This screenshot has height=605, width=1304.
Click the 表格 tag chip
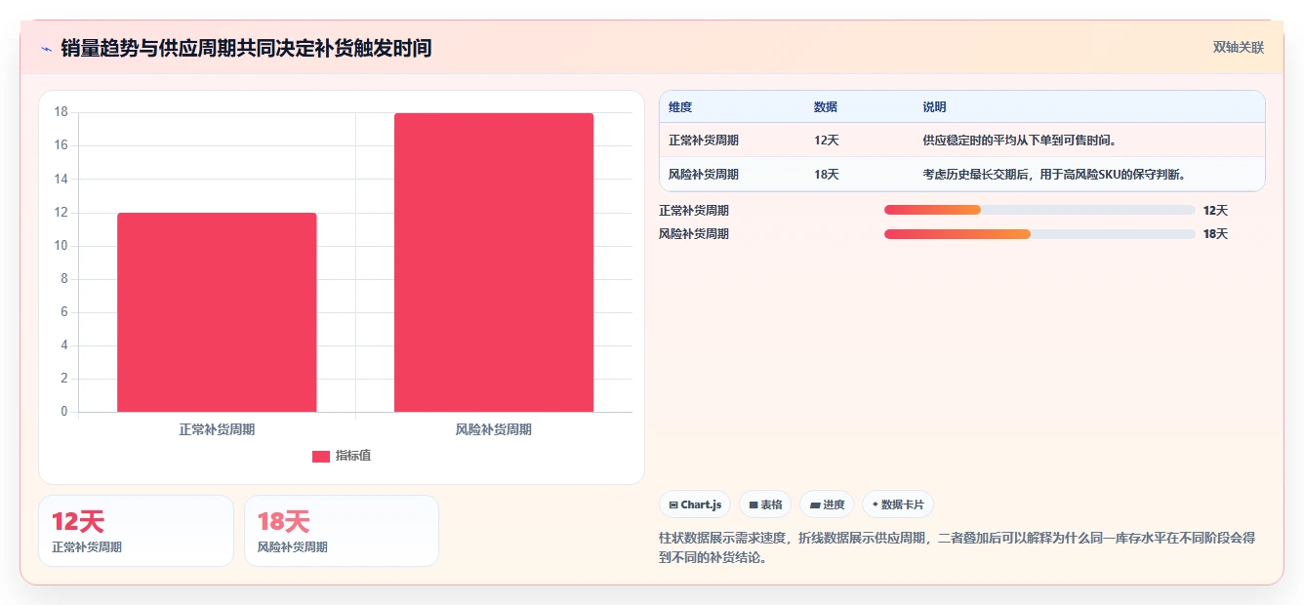(x=765, y=504)
